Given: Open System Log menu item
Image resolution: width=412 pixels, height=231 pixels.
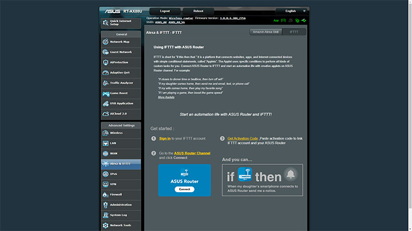Looking at the screenshot, I should pyautogui.click(x=121, y=215).
